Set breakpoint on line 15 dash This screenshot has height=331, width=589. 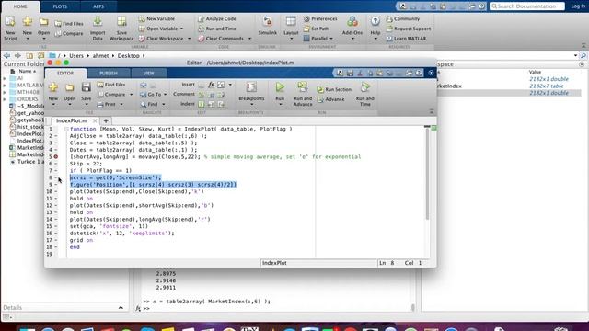(56, 226)
